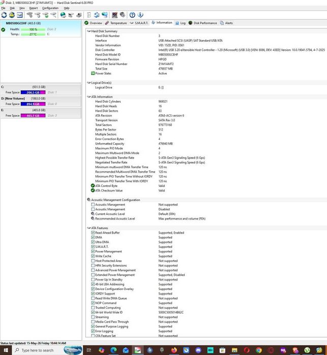Toggle the Error Logging checkbox
The image size is (327, 355).
pyautogui.click(x=93, y=331)
